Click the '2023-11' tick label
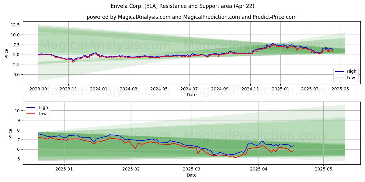The image size is (365, 182). point(68,89)
